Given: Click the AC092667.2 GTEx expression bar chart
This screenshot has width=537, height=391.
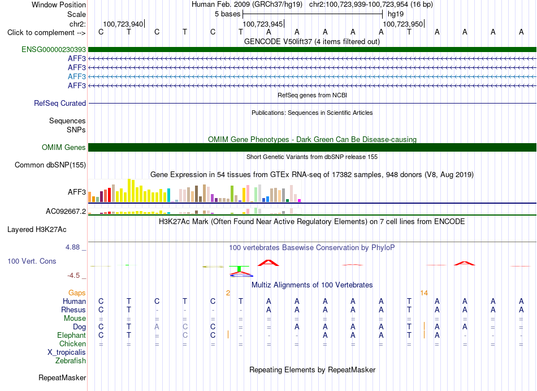Looking at the screenshot, I should (x=194, y=210).
